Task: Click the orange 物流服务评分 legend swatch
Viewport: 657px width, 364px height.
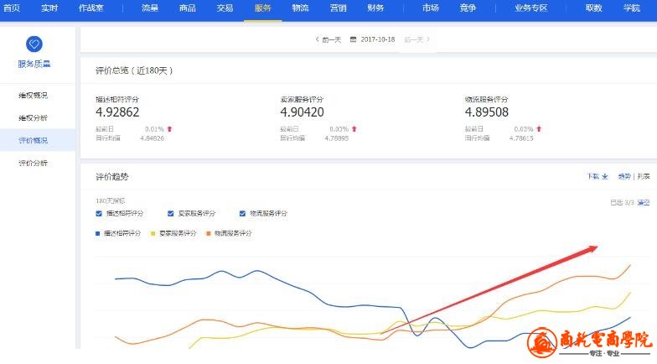Action: point(208,233)
